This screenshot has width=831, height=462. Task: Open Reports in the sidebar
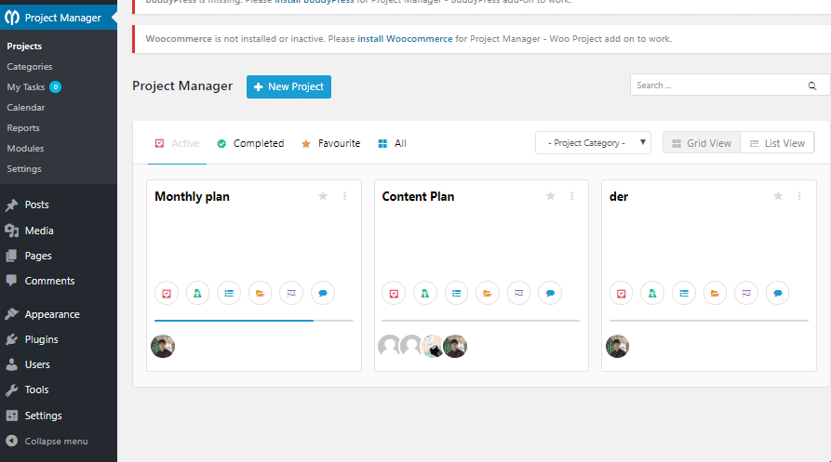[x=23, y=128]
